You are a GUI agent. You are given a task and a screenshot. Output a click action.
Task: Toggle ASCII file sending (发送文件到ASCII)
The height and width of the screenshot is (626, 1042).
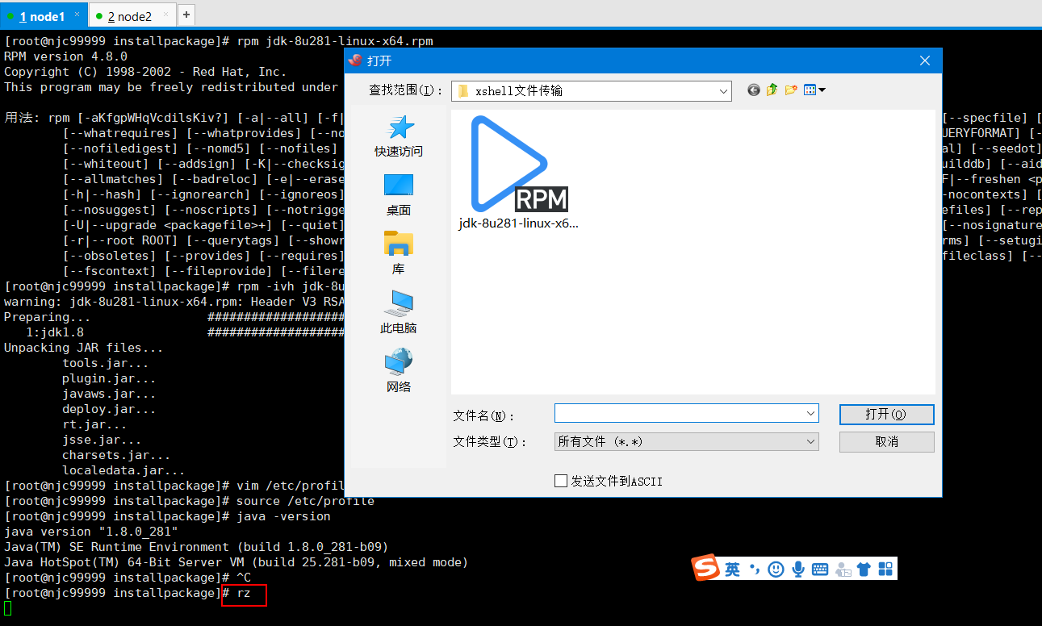[x=561, y=480]
